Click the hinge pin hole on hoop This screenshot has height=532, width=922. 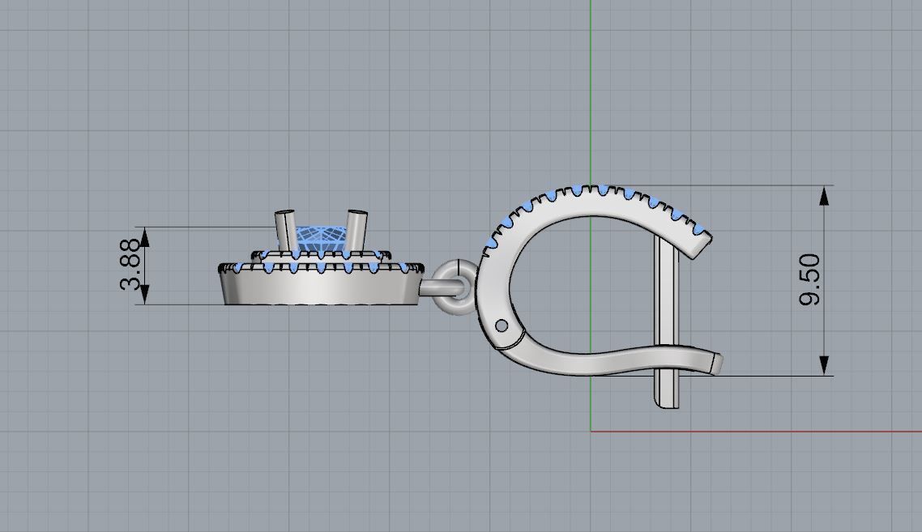[x=502, y=325]
